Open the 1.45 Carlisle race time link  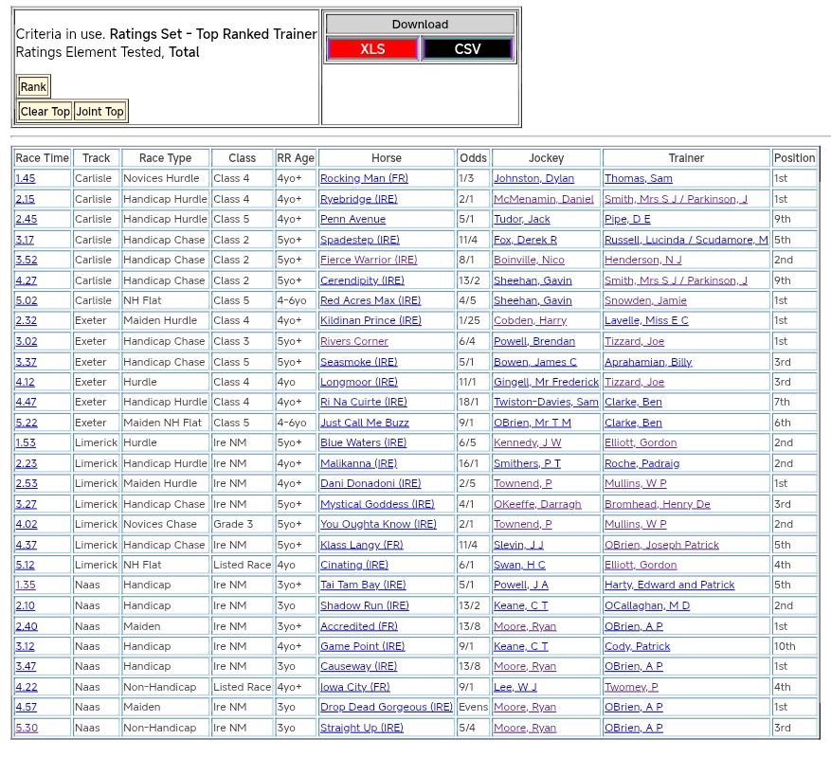(x=26, y=179)
